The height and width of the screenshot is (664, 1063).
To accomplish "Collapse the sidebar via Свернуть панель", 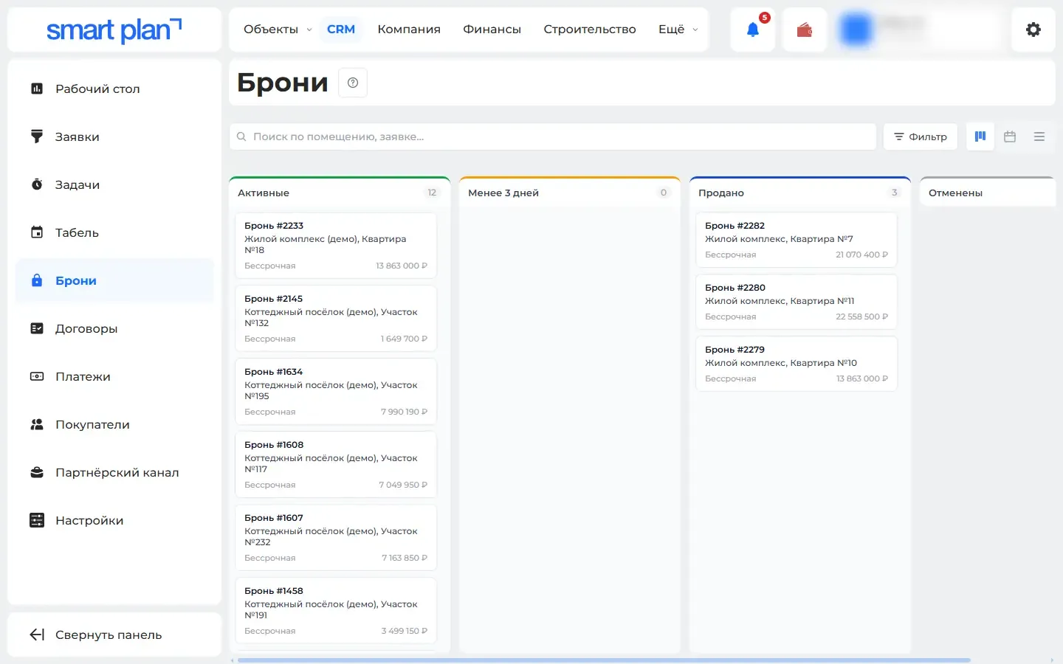I will tap(114, 634).
